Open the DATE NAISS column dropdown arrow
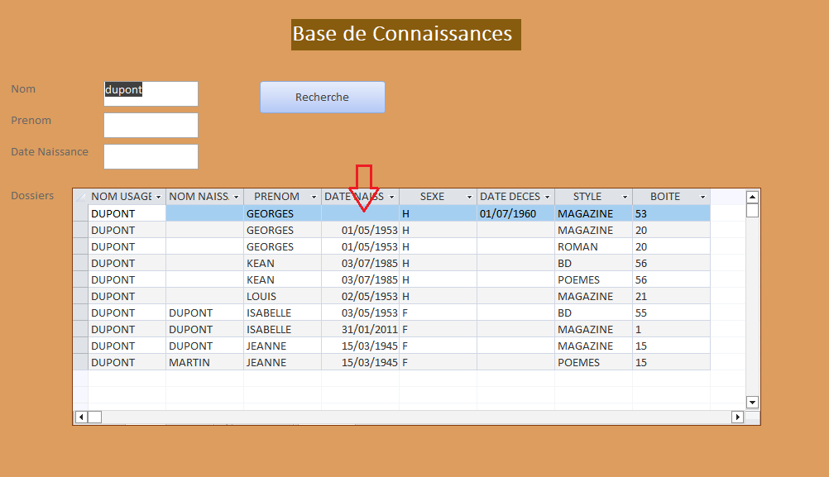The height and width of the screenshot is (477, 829). click(x=391, y=198)
